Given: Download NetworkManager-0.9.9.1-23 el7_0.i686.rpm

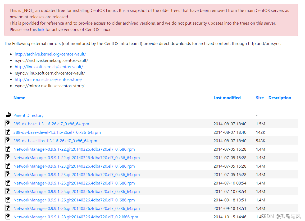Looking at the screenshot, I should pos(74,166).
